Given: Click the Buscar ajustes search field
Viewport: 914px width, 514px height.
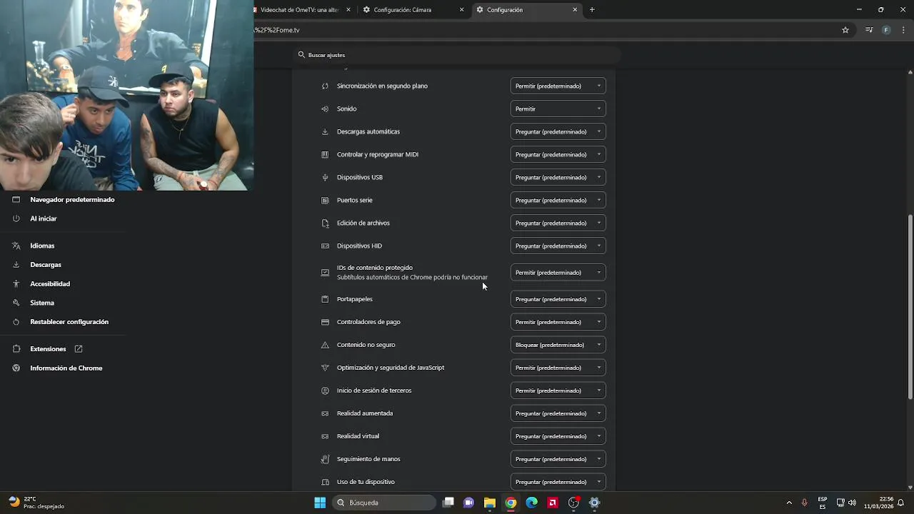Looking at the screenshot, I should [457, 55].
